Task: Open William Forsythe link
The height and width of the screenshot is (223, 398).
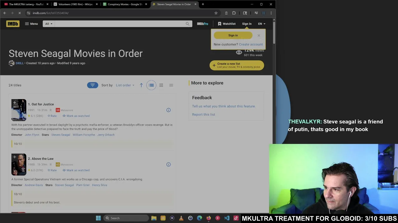Action: pos(84,135)
